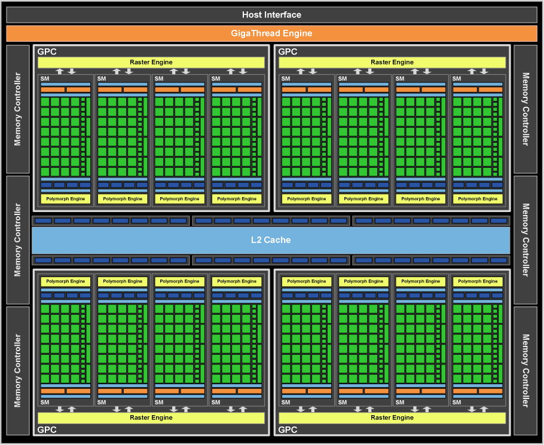Select the top Memory Controller on the right side
Screen dimensions: 544x445
525,109
